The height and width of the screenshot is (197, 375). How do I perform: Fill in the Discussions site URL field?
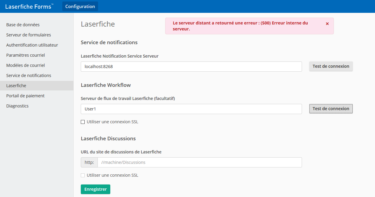[x=200, y=162]
